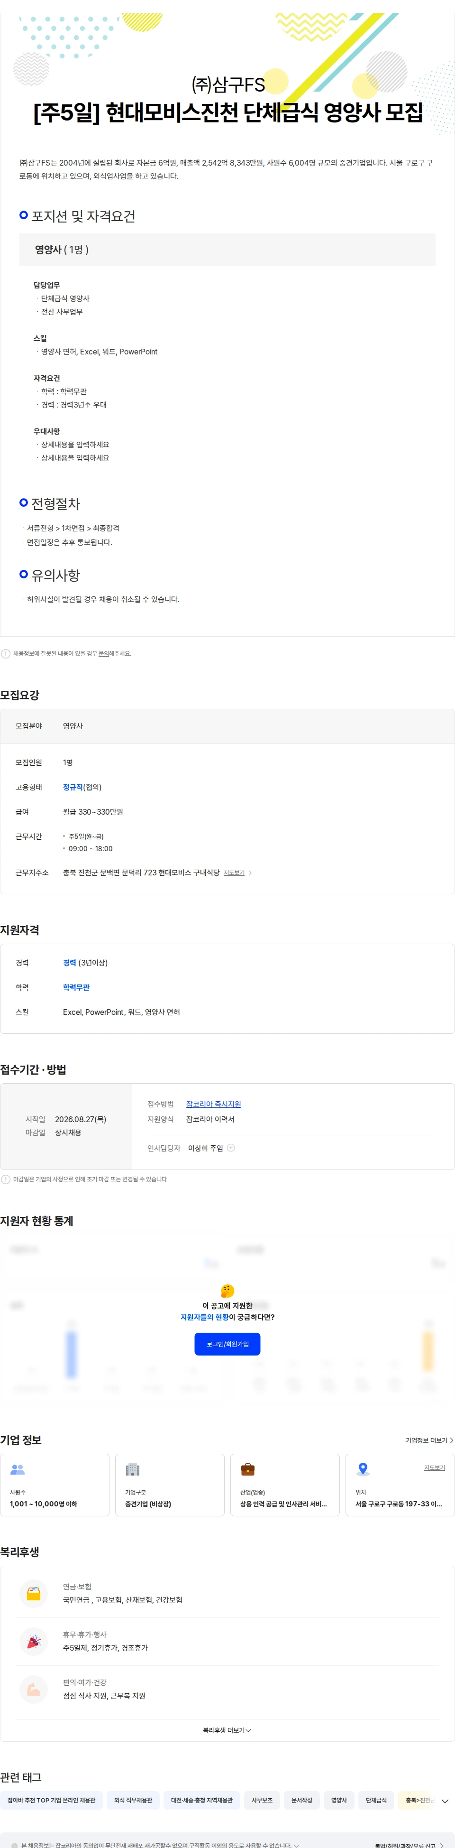Click the 기업구분 building icon
Viewport: 455px width, 1848px height.
coord(133,1470)
